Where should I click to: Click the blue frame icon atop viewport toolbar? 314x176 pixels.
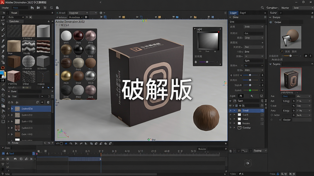click(x=105, y=17)
